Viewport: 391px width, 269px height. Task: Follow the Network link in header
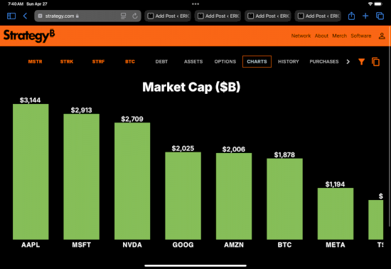coord(301,36)
